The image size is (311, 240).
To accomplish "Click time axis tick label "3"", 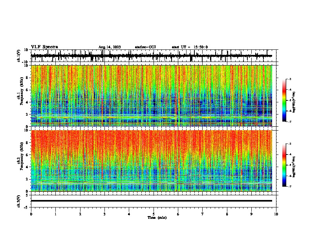I will (104, 214).
